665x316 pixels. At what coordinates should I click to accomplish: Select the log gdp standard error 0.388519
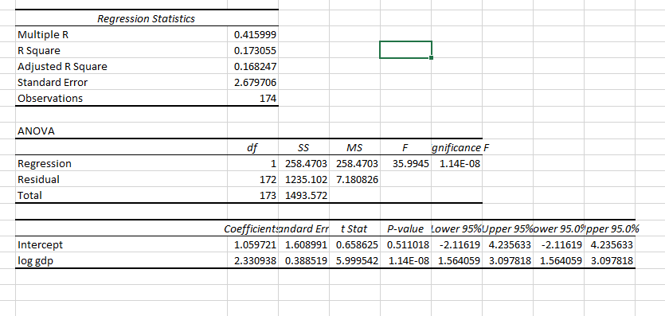[x=303, y=261]
